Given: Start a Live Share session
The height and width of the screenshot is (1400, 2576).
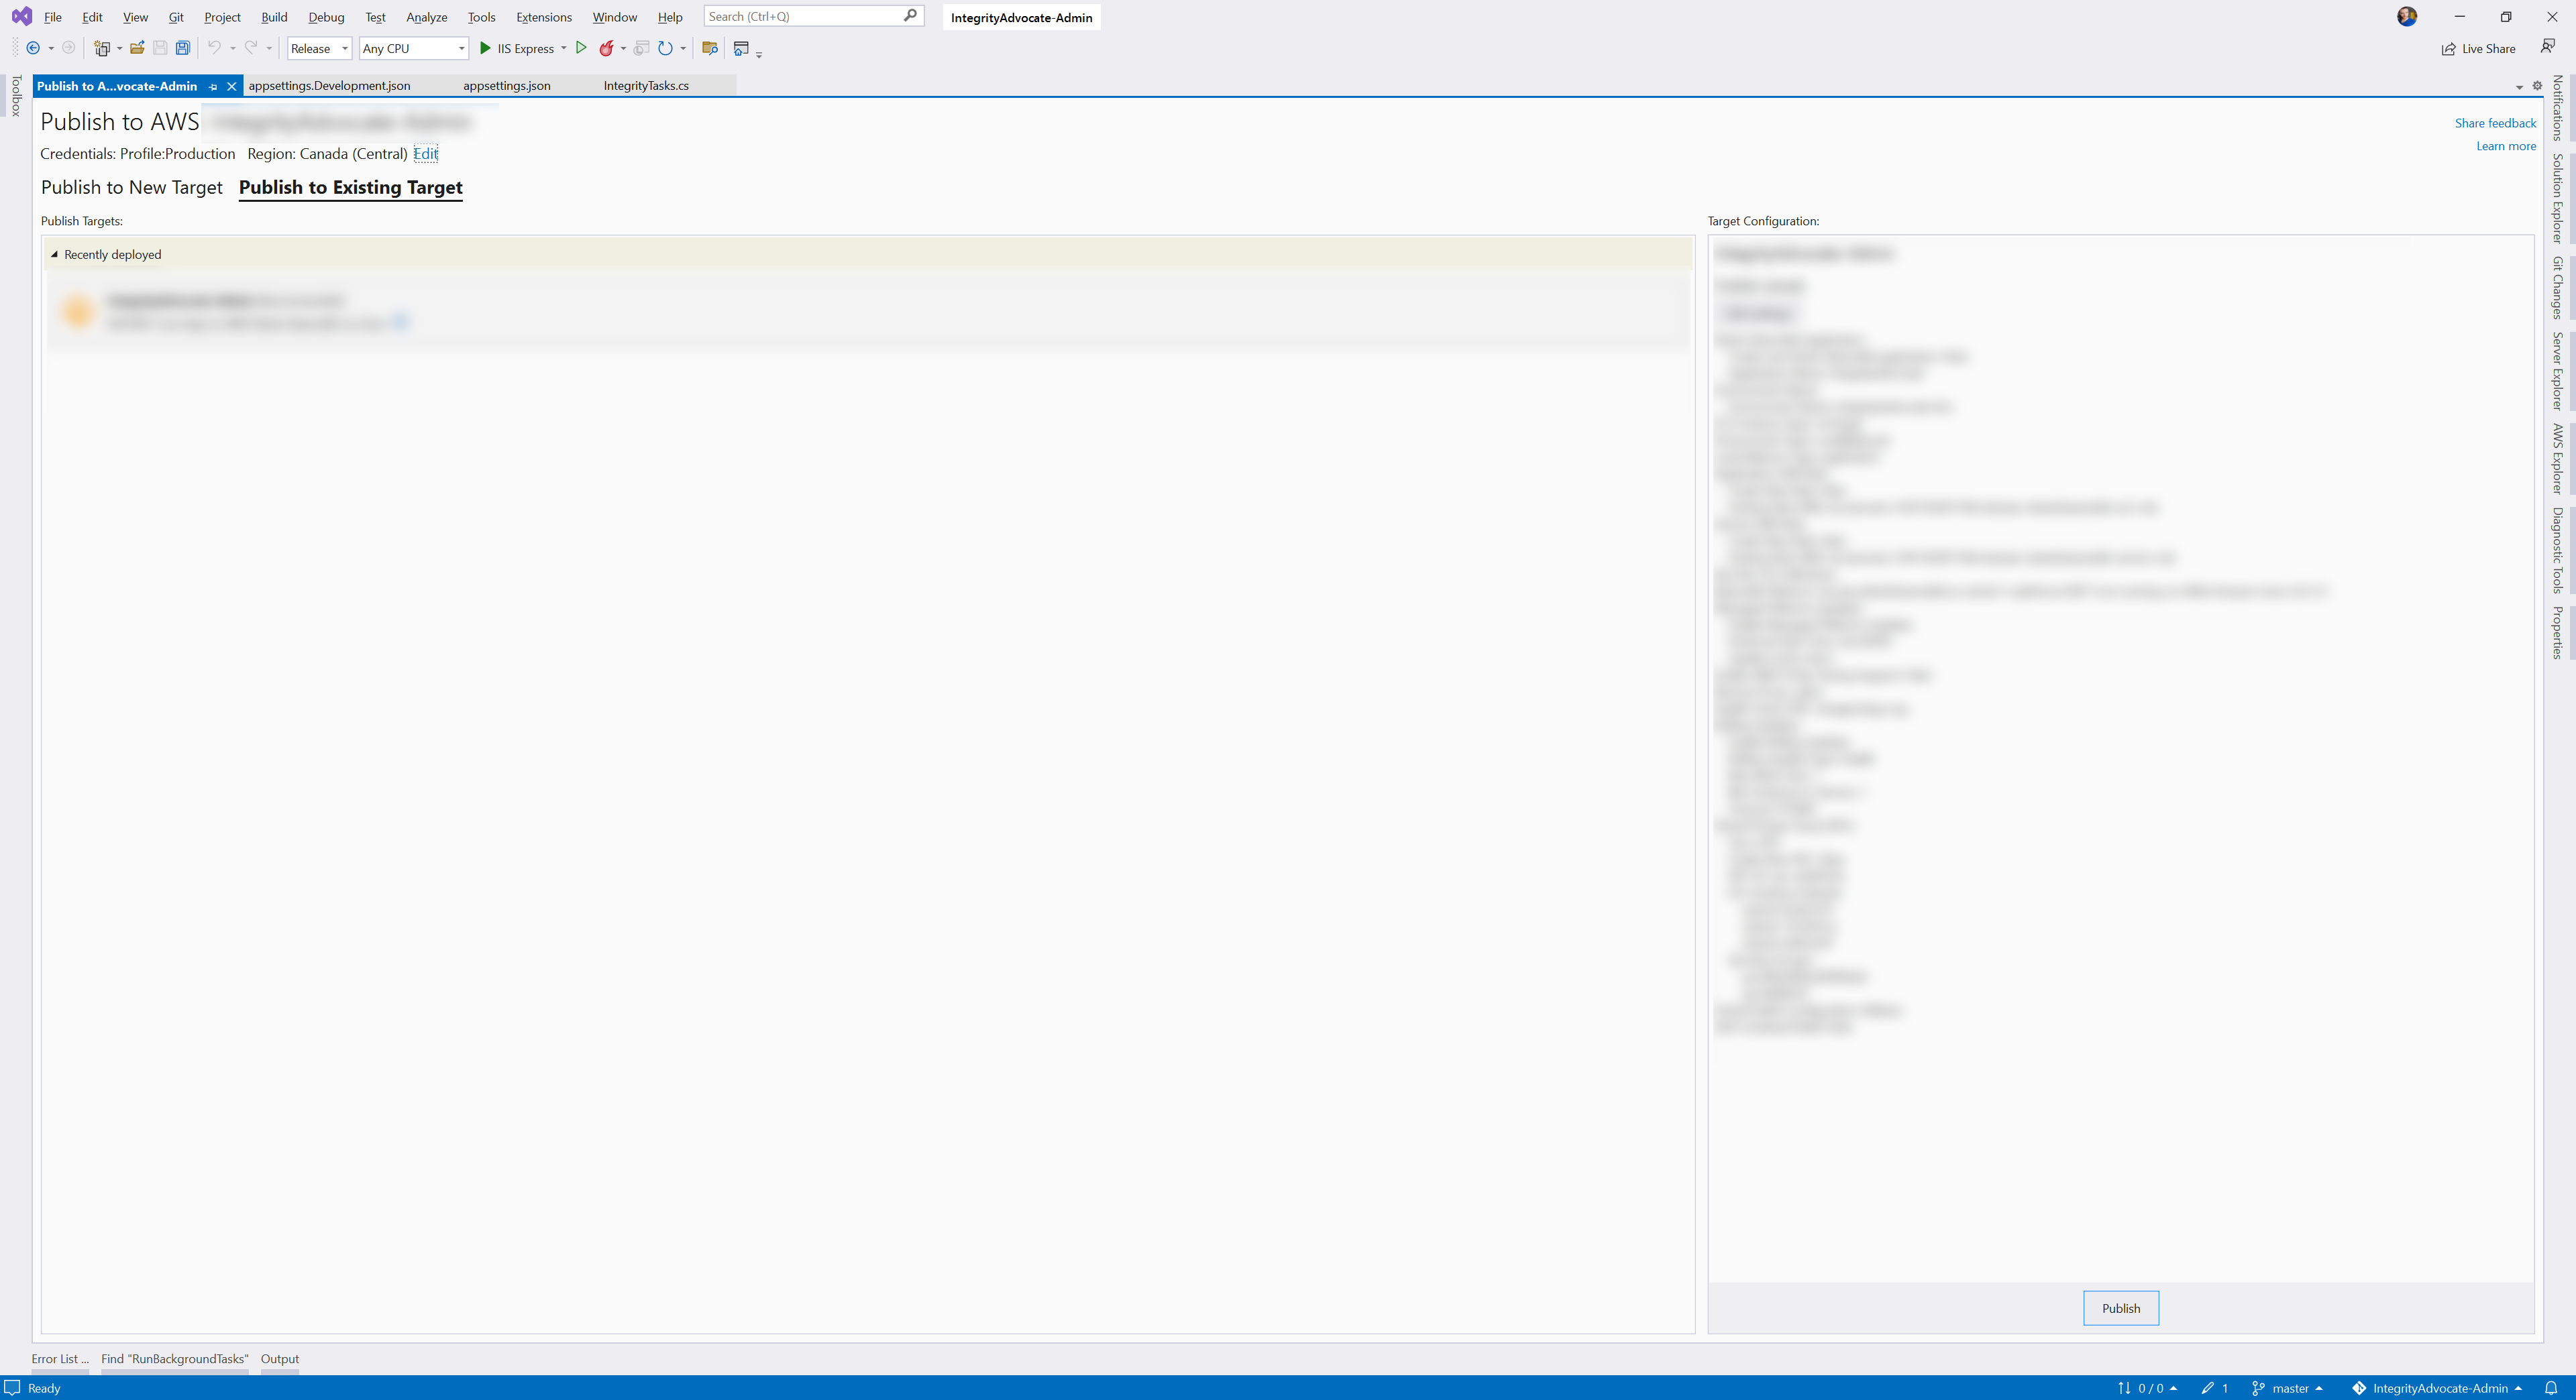Looking at the screenshot, I should tap(2478, 48).
